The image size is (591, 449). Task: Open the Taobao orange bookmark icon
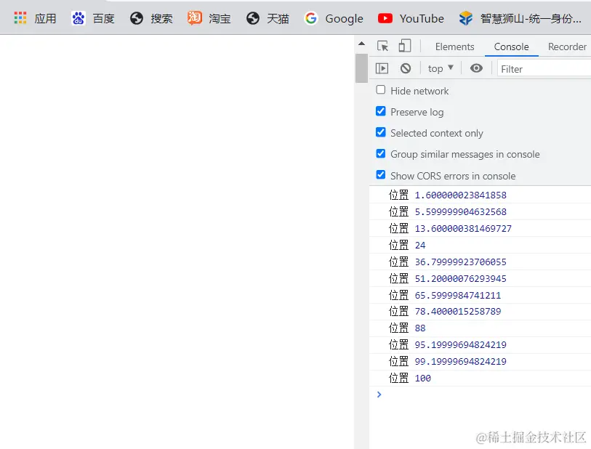(195, 17)
